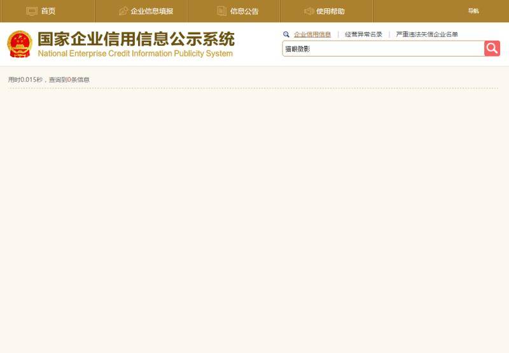Click the small blue magnifier icon
This screenshot has height=353, width=509.
[286, 34]
